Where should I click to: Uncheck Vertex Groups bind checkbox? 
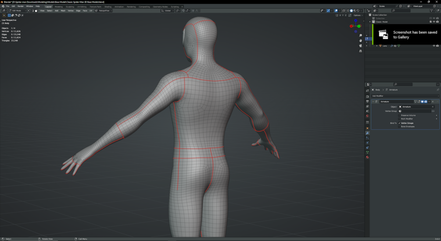click(399, 123)
